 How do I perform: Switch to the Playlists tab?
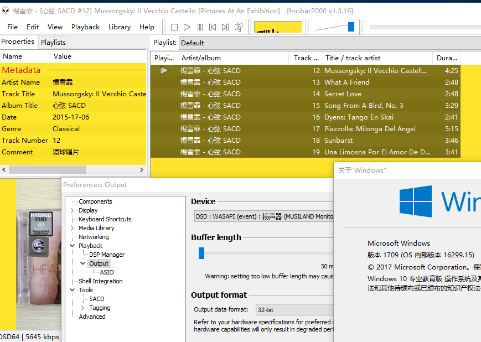[53, 42]
